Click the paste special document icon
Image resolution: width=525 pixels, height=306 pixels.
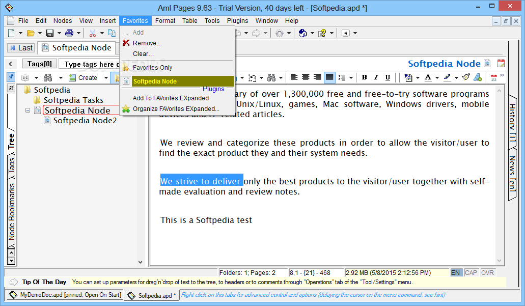[408, 78]
